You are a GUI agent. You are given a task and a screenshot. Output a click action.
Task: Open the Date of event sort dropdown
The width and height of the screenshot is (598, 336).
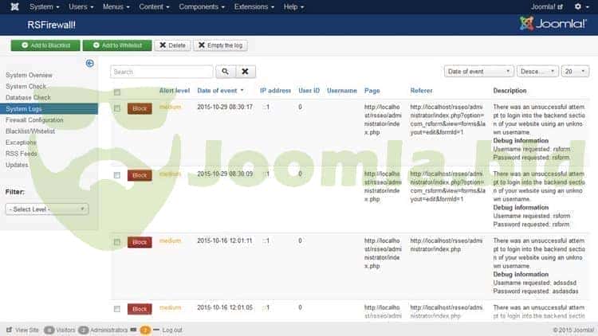(x=478, y=71)
